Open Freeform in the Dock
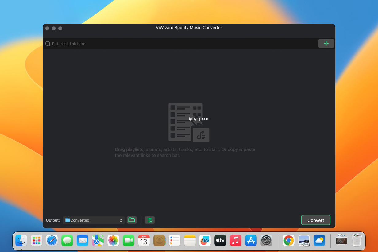Image resolution: width=378 pixels, height=252 pixels. pos(205,241)
